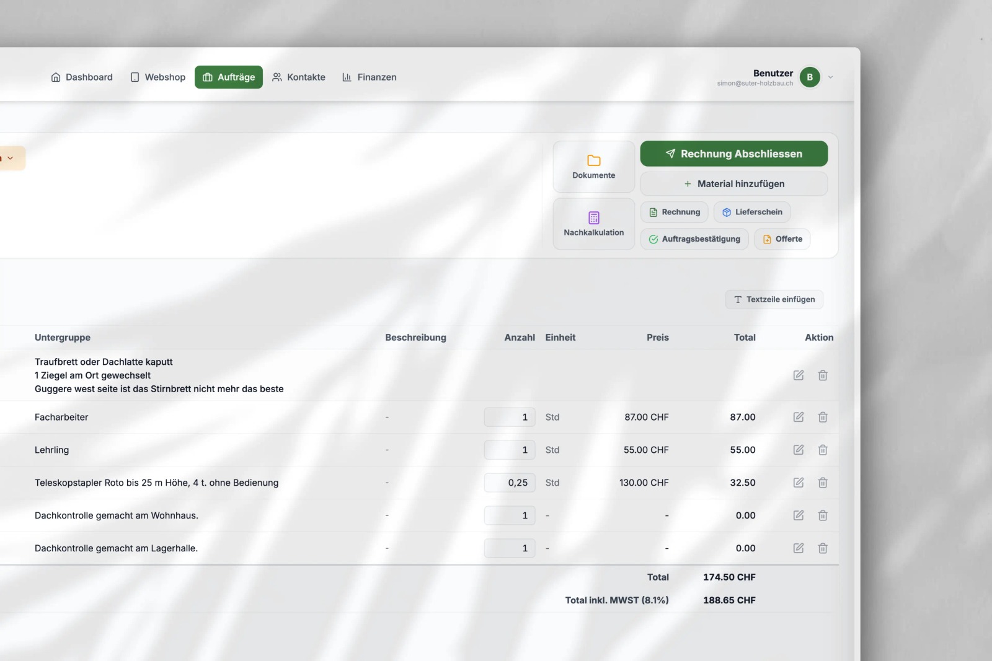Edit the Dachkontrolle Wohnhaus row
992x661 pixels.
tap(799, 516)
